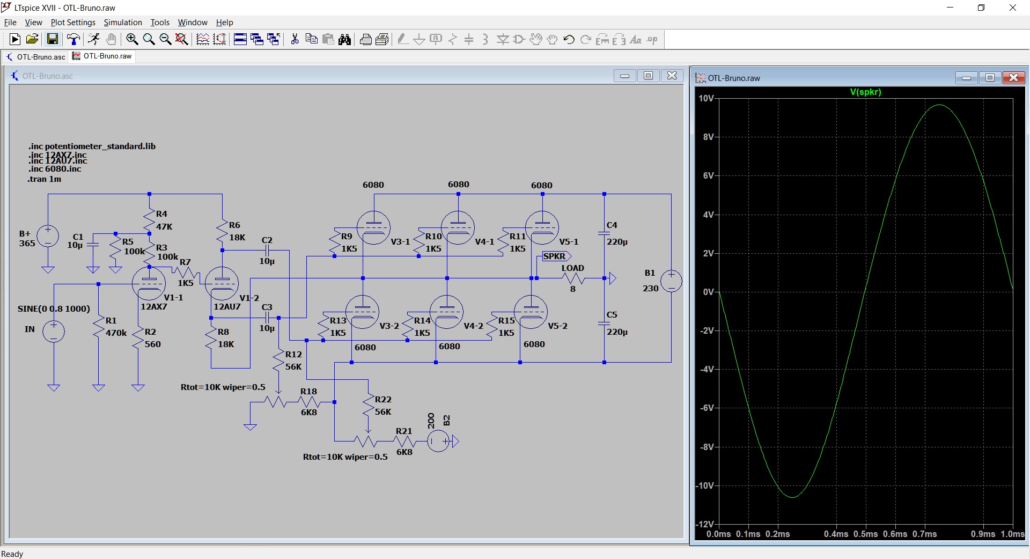Click the .inc potentiometer_standard.lib directive
This screenshot has height=559, width=1030.
[x=92, y=146]
